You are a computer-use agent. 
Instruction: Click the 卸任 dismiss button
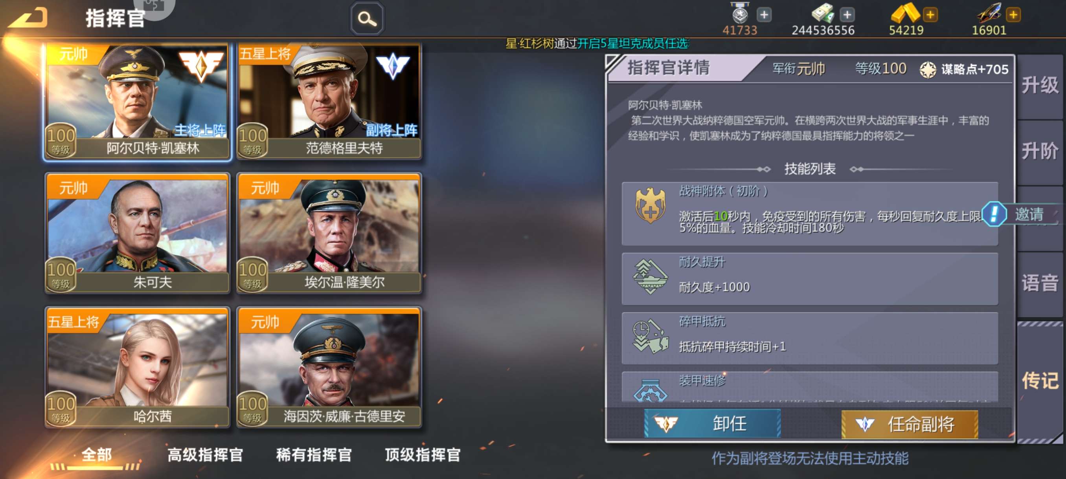point(712,424)
